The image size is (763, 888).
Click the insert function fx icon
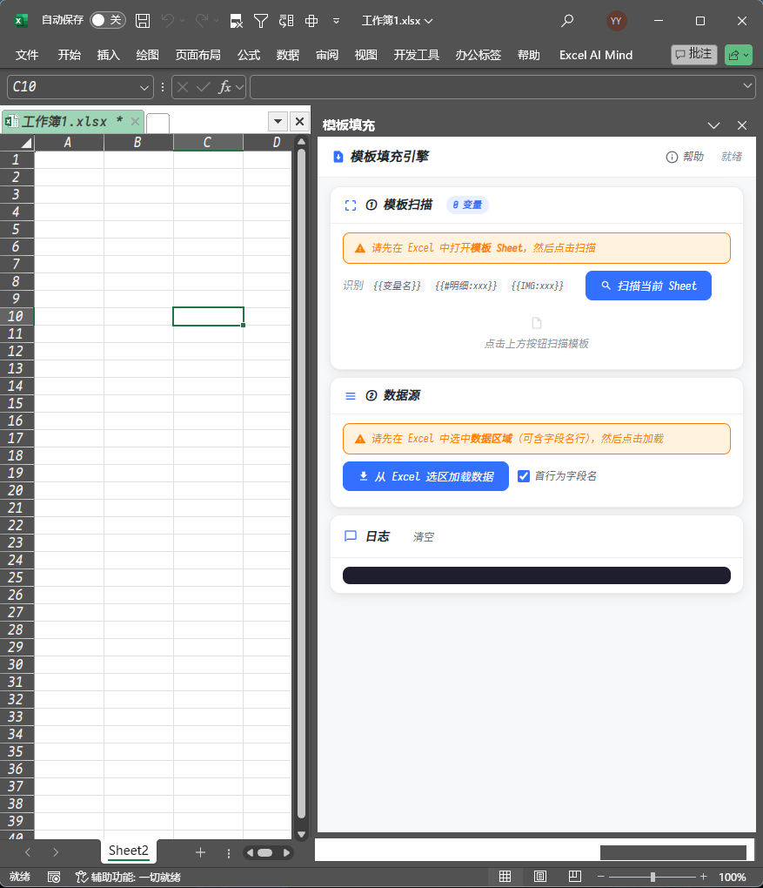224,87
